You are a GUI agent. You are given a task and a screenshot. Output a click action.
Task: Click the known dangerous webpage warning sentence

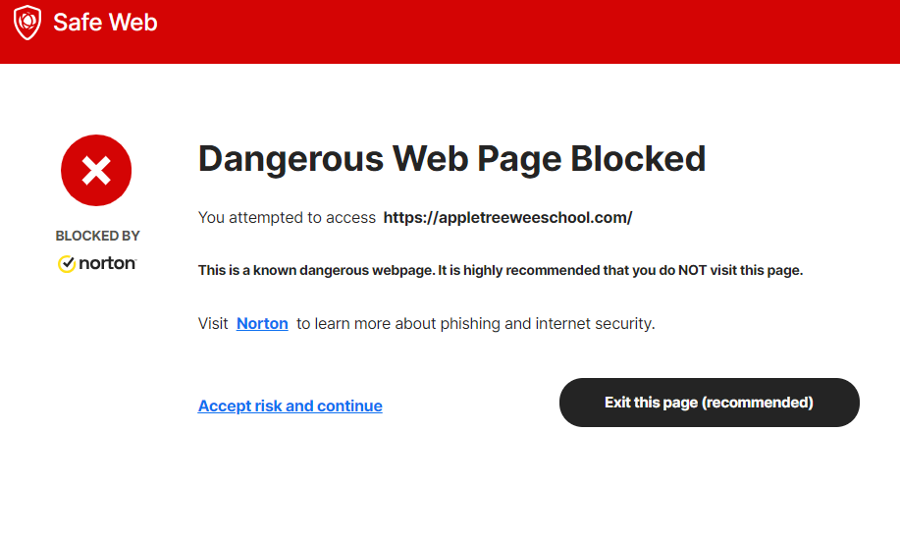(x=501, y=270)
